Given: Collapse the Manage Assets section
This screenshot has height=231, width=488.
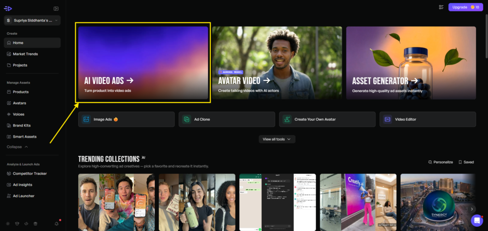Looking at the screenshot, I should (x=17, y=147).
